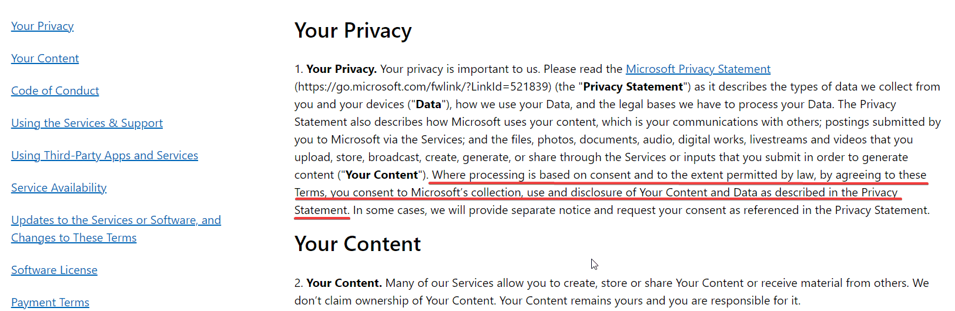Open the Payment Terms link
The height and width of the screenshot is (311, 955).
[50, 302]
